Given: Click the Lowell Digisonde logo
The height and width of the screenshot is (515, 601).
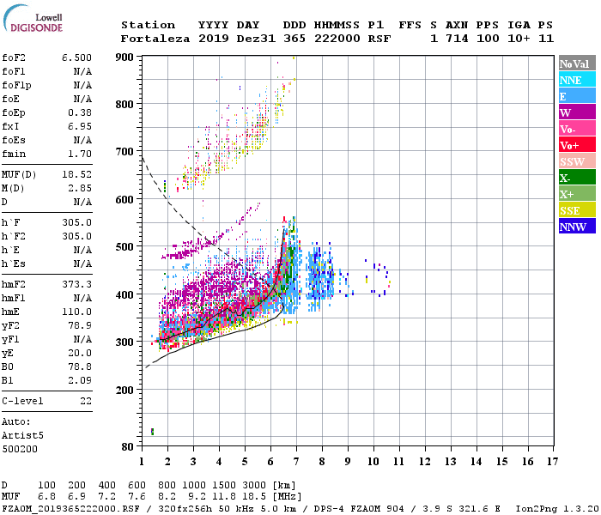Looking at the screenshot, I should tap(33, 18).
